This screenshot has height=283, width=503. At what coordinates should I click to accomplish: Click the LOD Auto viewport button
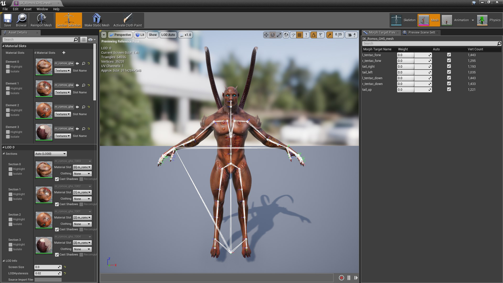point(168,35)
